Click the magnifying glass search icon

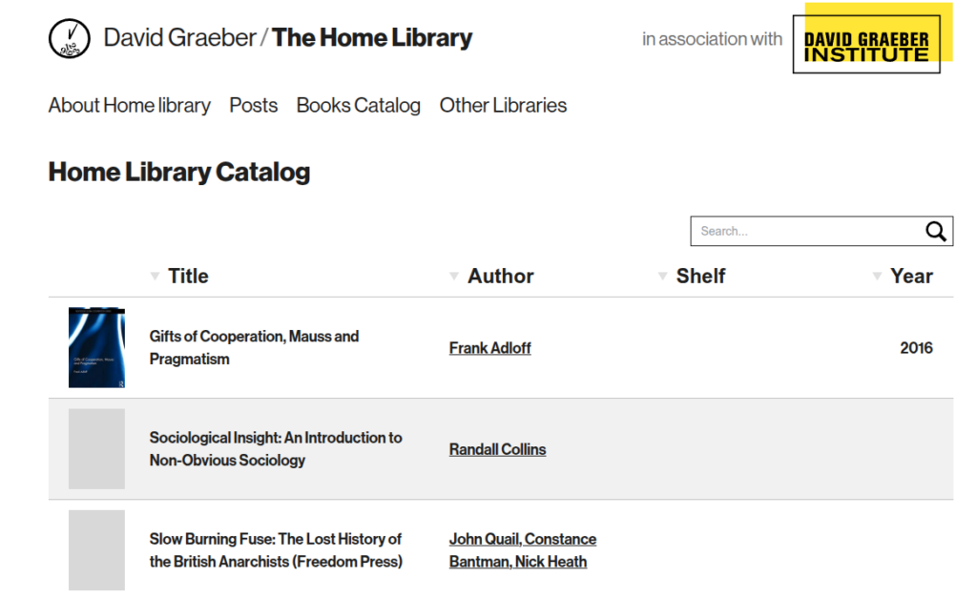click(x=935, y=231)
